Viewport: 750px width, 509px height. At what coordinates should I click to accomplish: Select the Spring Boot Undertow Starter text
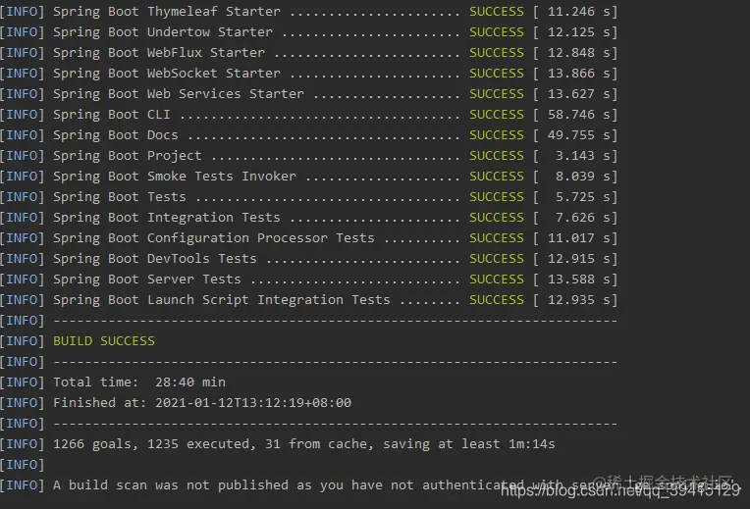tap(163, 32)
